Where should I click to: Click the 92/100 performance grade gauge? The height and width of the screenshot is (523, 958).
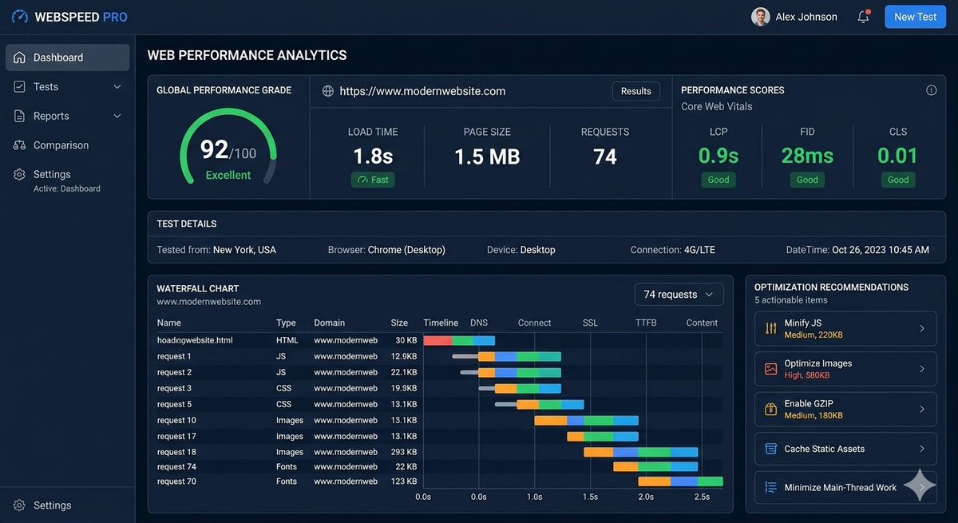228,147
